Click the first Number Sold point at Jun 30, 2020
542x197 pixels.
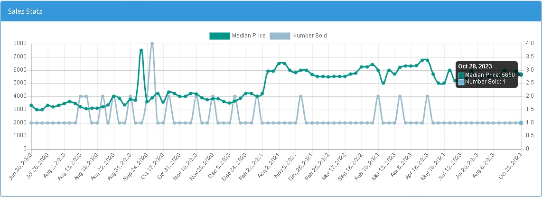(x=31, y=123)
